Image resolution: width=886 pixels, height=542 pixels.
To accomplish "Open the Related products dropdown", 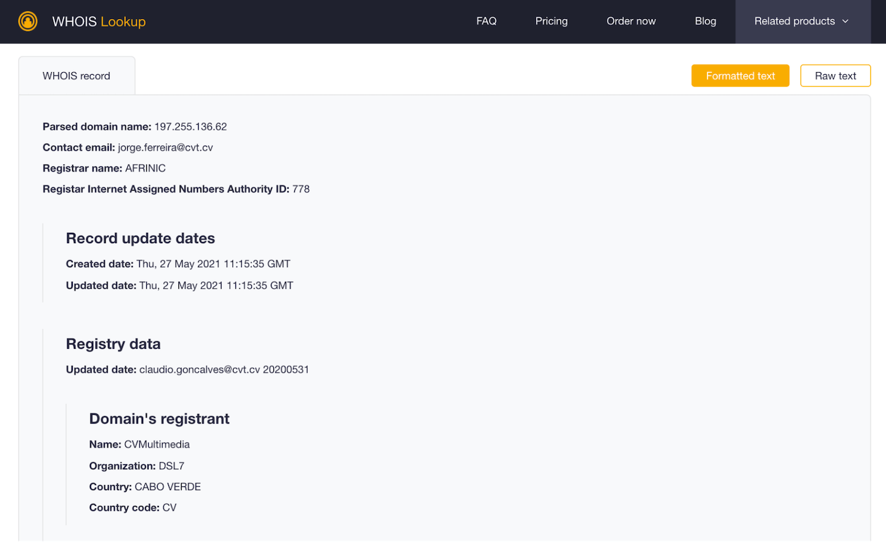I will point(796,21).
